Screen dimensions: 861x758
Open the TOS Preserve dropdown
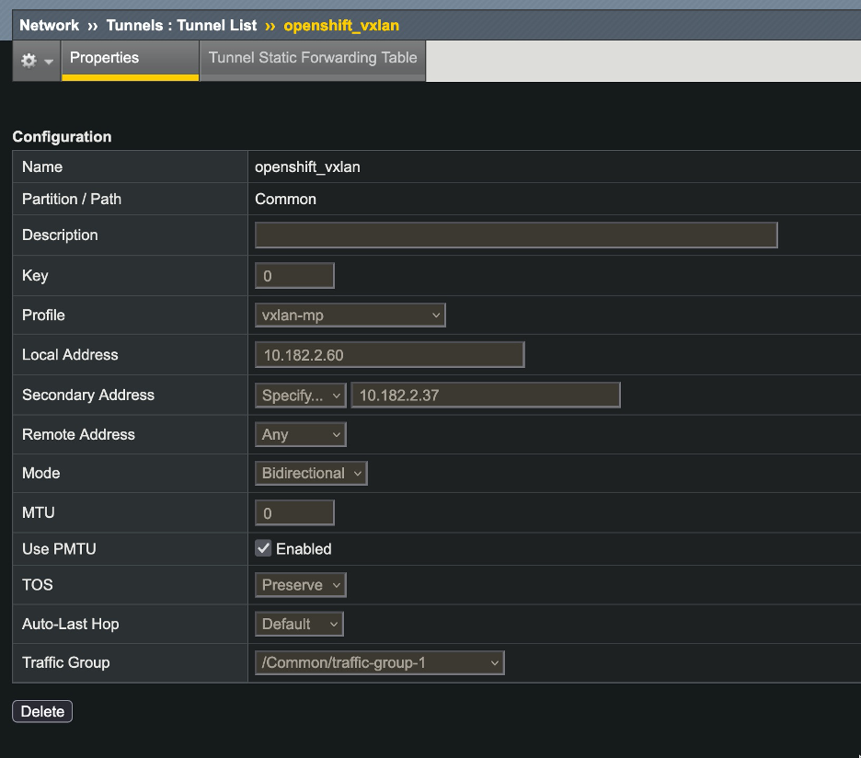pos(300,585)
